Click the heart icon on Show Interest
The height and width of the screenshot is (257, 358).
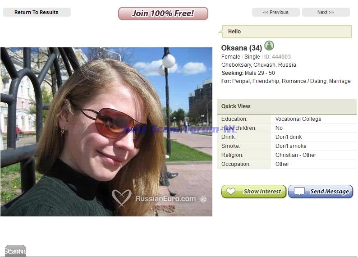[x=231, y=191]
